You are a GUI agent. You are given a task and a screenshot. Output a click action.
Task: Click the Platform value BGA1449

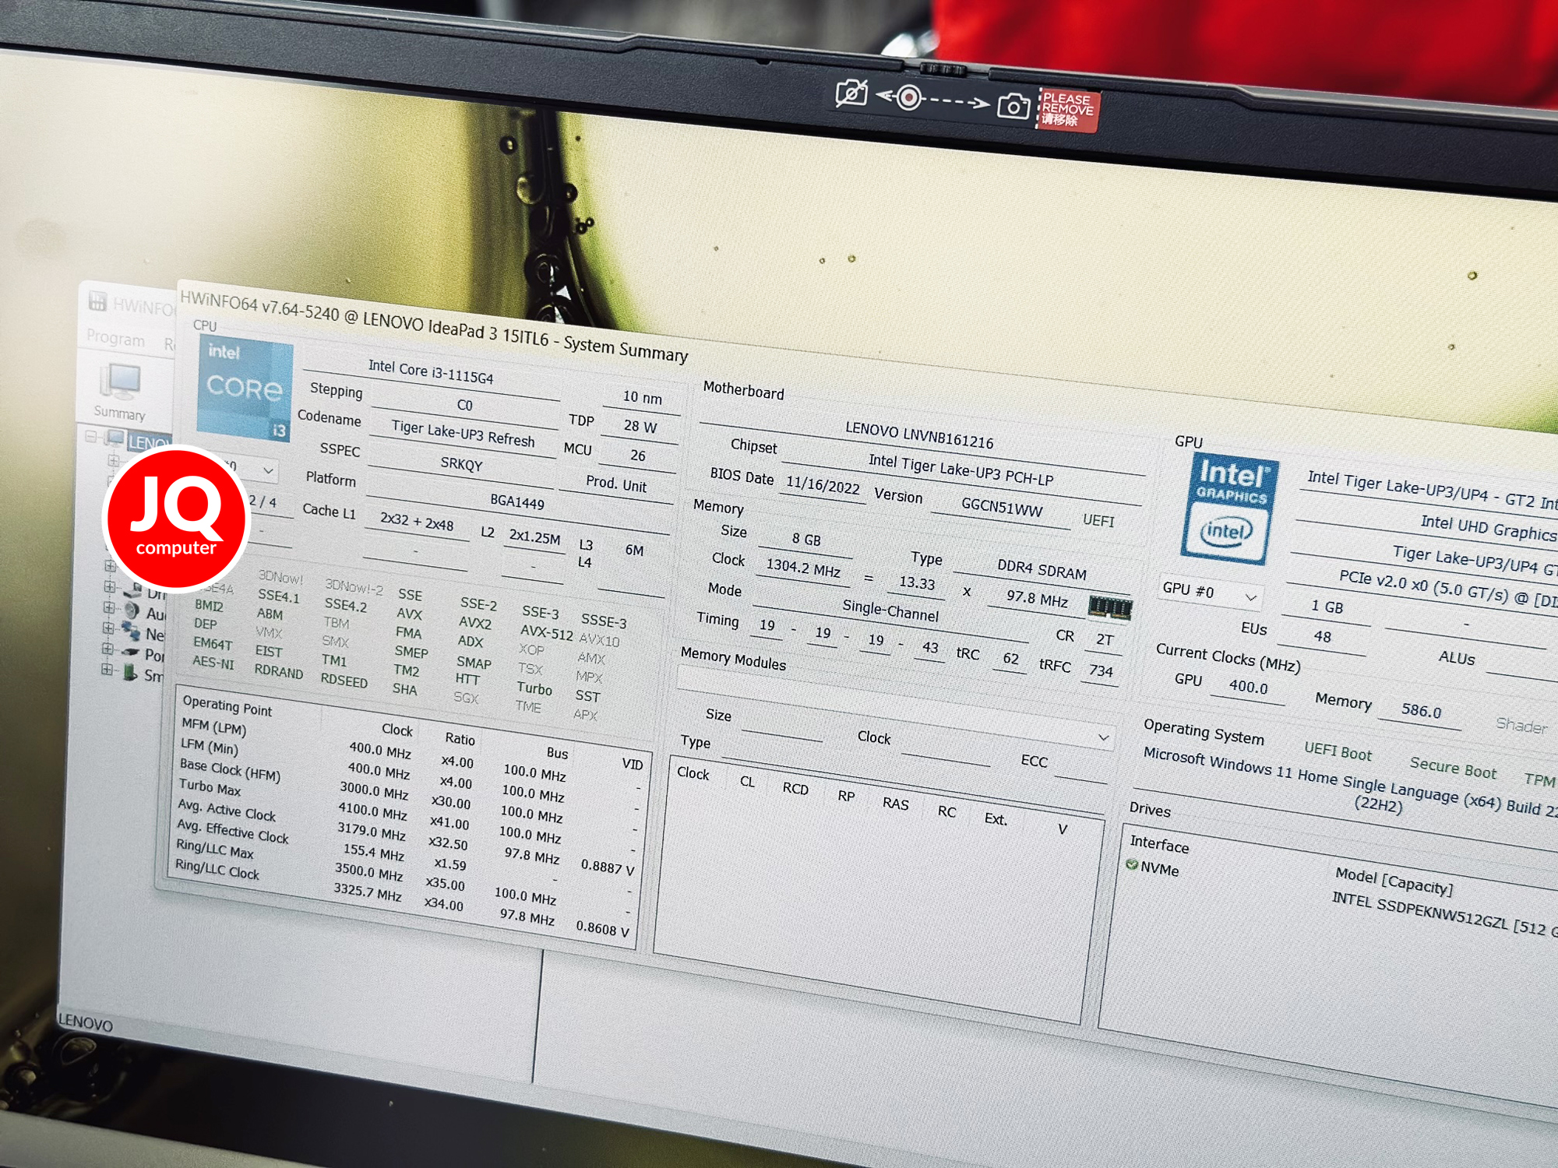(x=517, y=501)
